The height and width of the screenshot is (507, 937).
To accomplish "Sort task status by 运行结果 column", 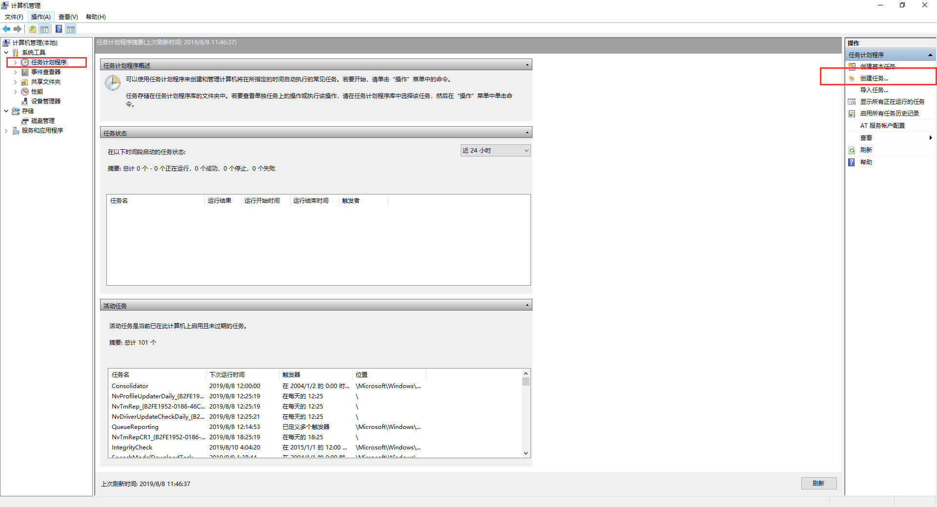I will pyautogui.click(x=223, y=201).
